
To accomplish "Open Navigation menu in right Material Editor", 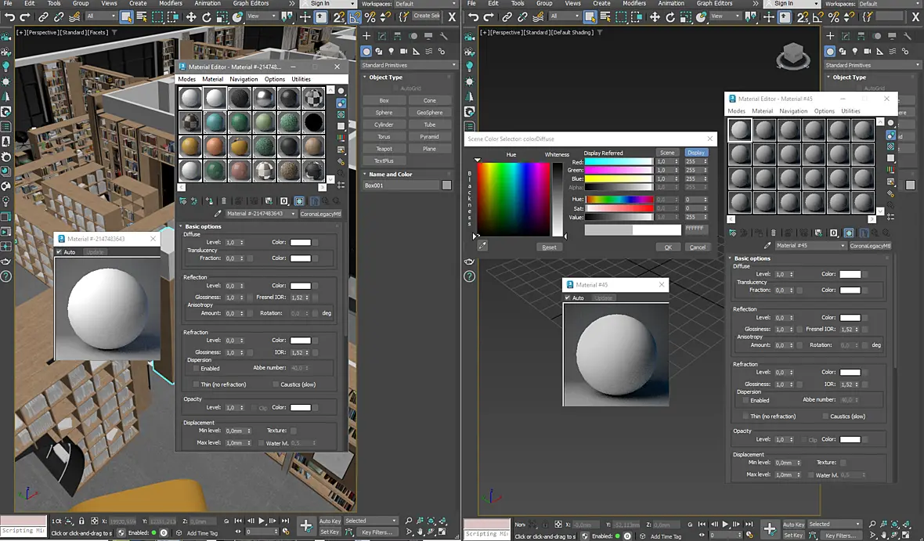I will [793, 111].
